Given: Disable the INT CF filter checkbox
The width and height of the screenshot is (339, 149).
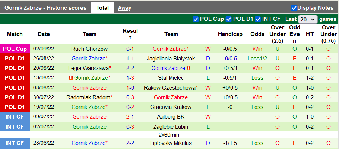Looking at the screenshot, I should click(258, 19).
